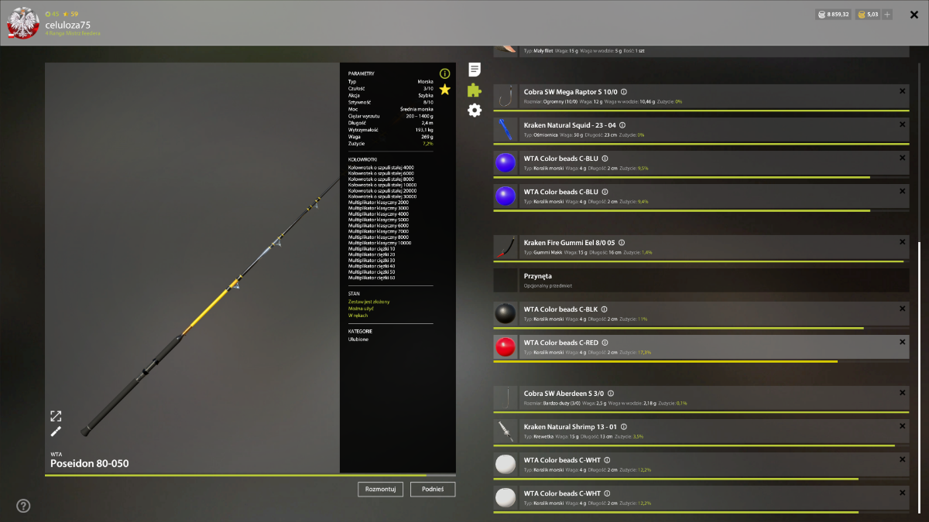The height and width of the screenshot is (522, 929).
Task: Open the help question mark icon
Action: (23, 506)
